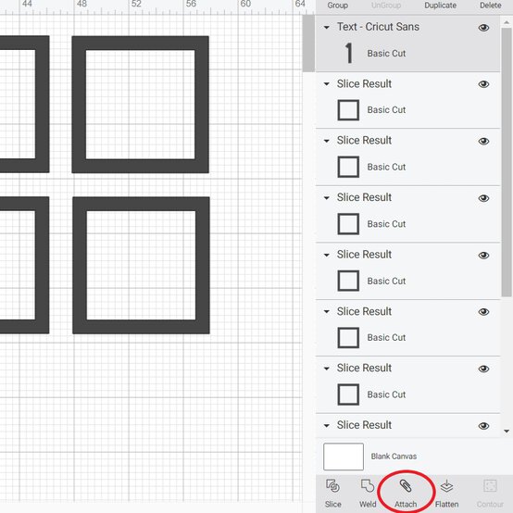
Task: Click the greyed-out Contour icon
Action: click(x=490, y=486)
